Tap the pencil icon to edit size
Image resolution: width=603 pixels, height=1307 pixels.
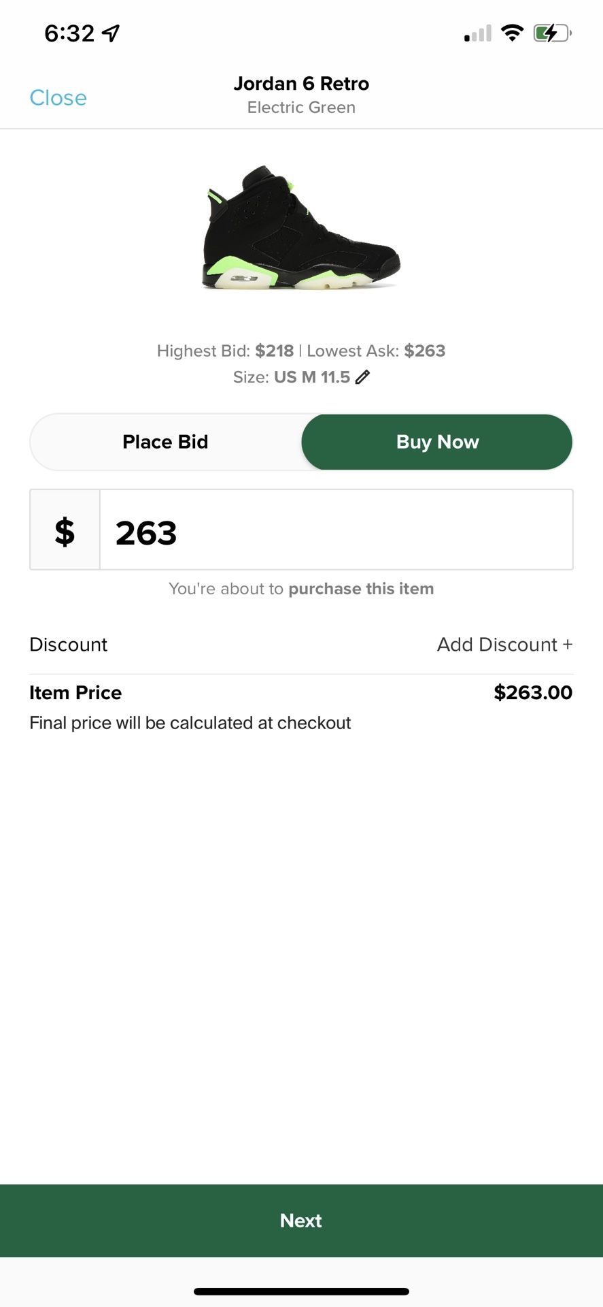[363, 377]
